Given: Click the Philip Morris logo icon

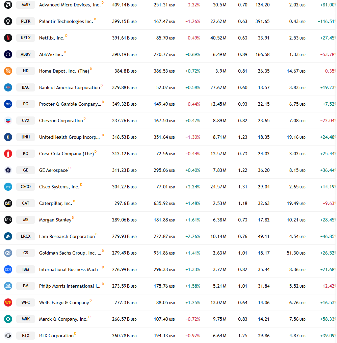Looking at the screenshot, I should 8,286.
